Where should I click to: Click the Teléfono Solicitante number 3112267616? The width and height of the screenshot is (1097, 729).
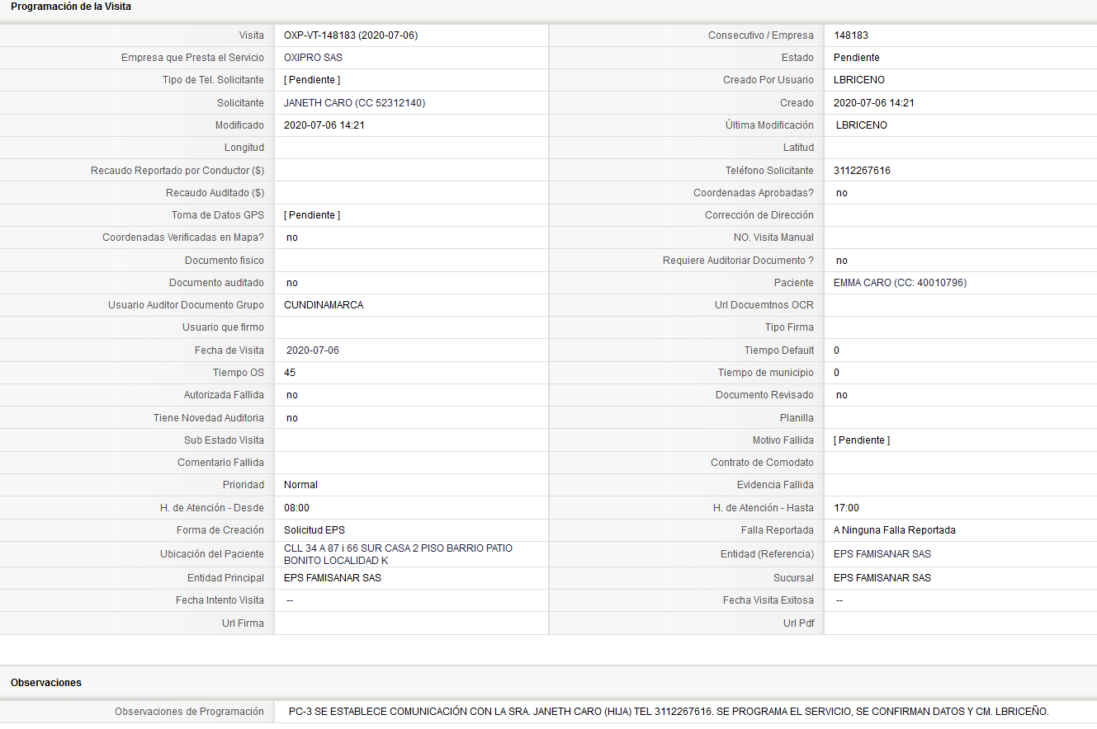click(x=862, y=171)
